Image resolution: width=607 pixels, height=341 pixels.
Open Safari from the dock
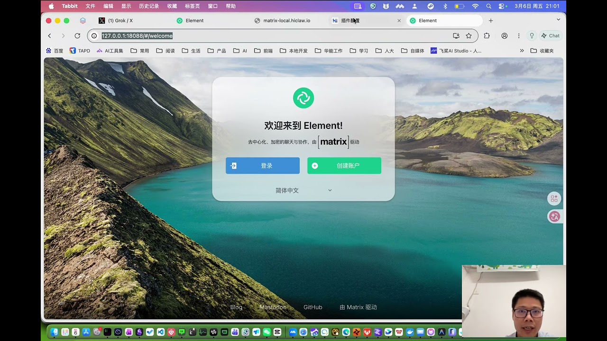coord(303,332)
